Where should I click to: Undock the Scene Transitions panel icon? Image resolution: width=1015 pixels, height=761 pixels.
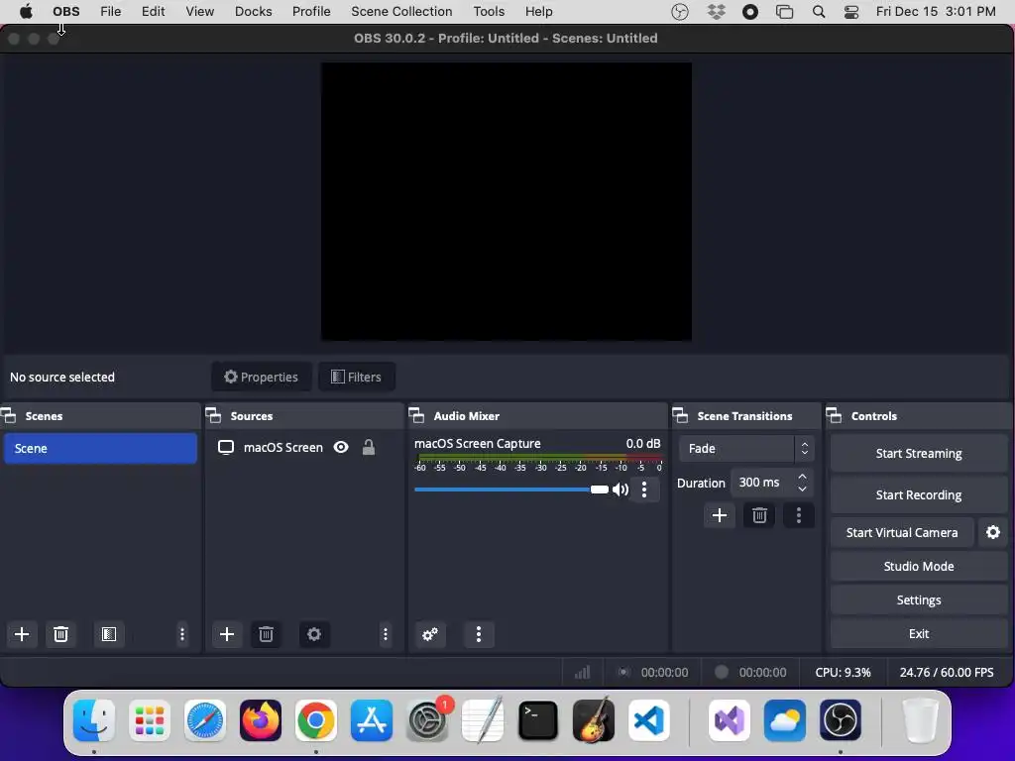[680, 415]
